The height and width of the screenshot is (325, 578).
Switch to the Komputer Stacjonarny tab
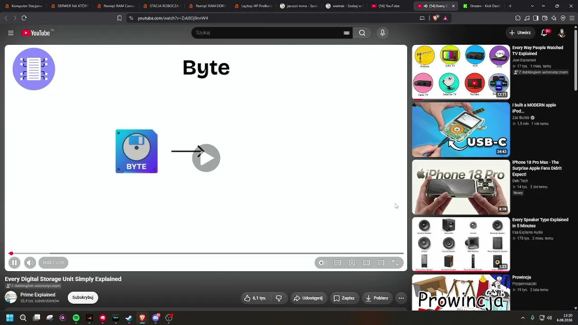(23, 6)
